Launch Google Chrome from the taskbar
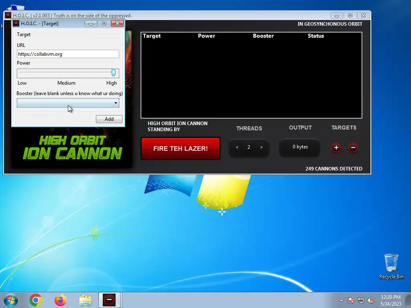This screenshot has width=411, height=308. click(x=36, y=300)
